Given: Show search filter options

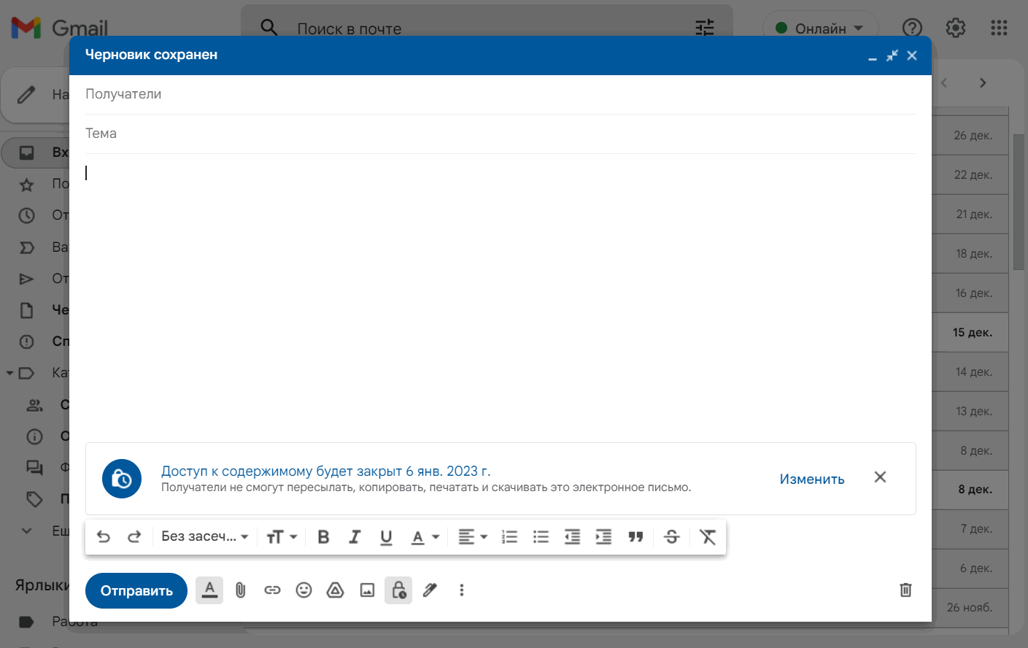Looking at the screenshot, I should tap(705, 28).
